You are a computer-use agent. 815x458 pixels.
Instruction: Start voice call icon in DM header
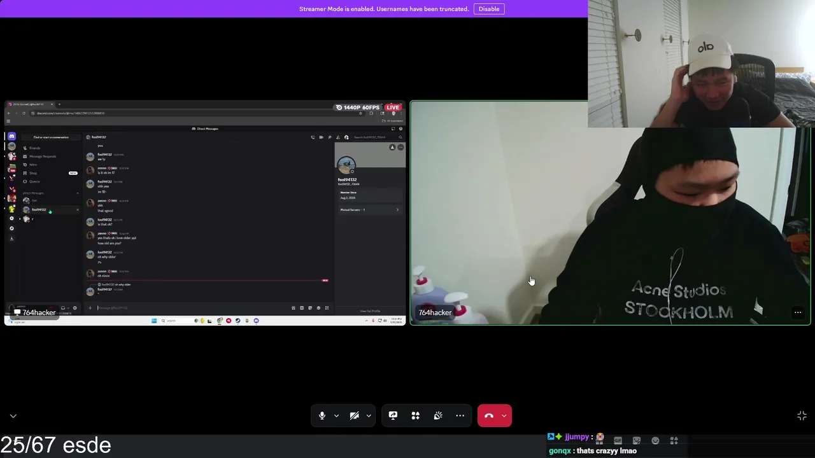(313, 137)
